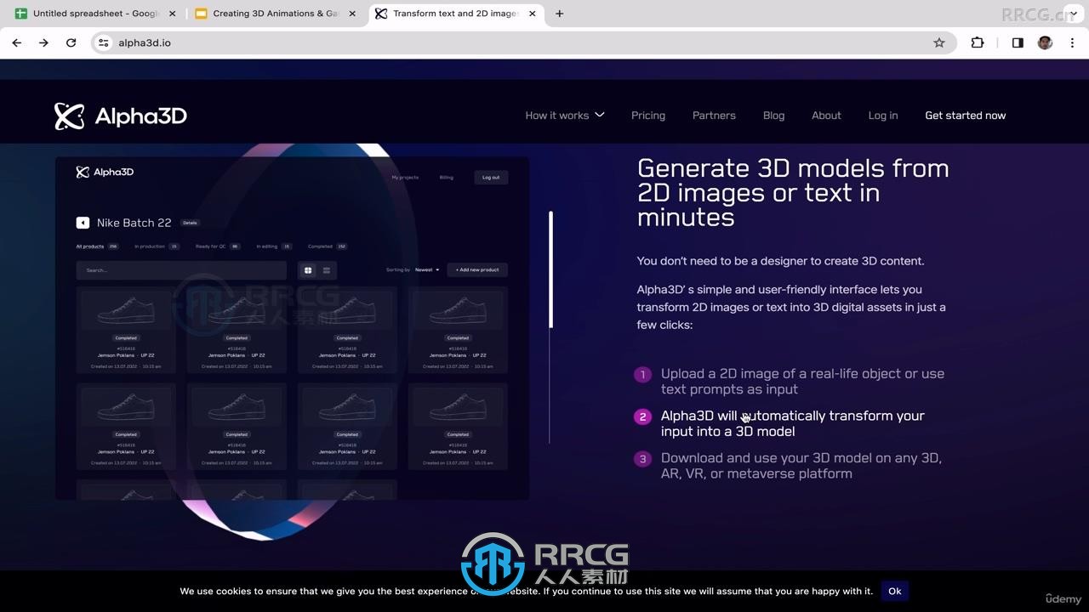Expand the How it works menu
The width and height of the screenshot is (1089, 612).
point(565,116)
